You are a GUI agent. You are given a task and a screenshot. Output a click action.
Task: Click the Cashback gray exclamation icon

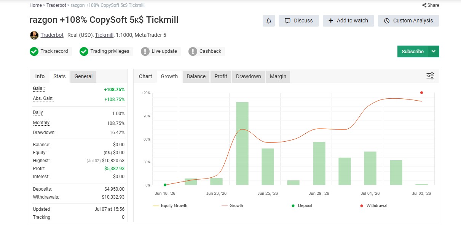[x=193, y=51]
